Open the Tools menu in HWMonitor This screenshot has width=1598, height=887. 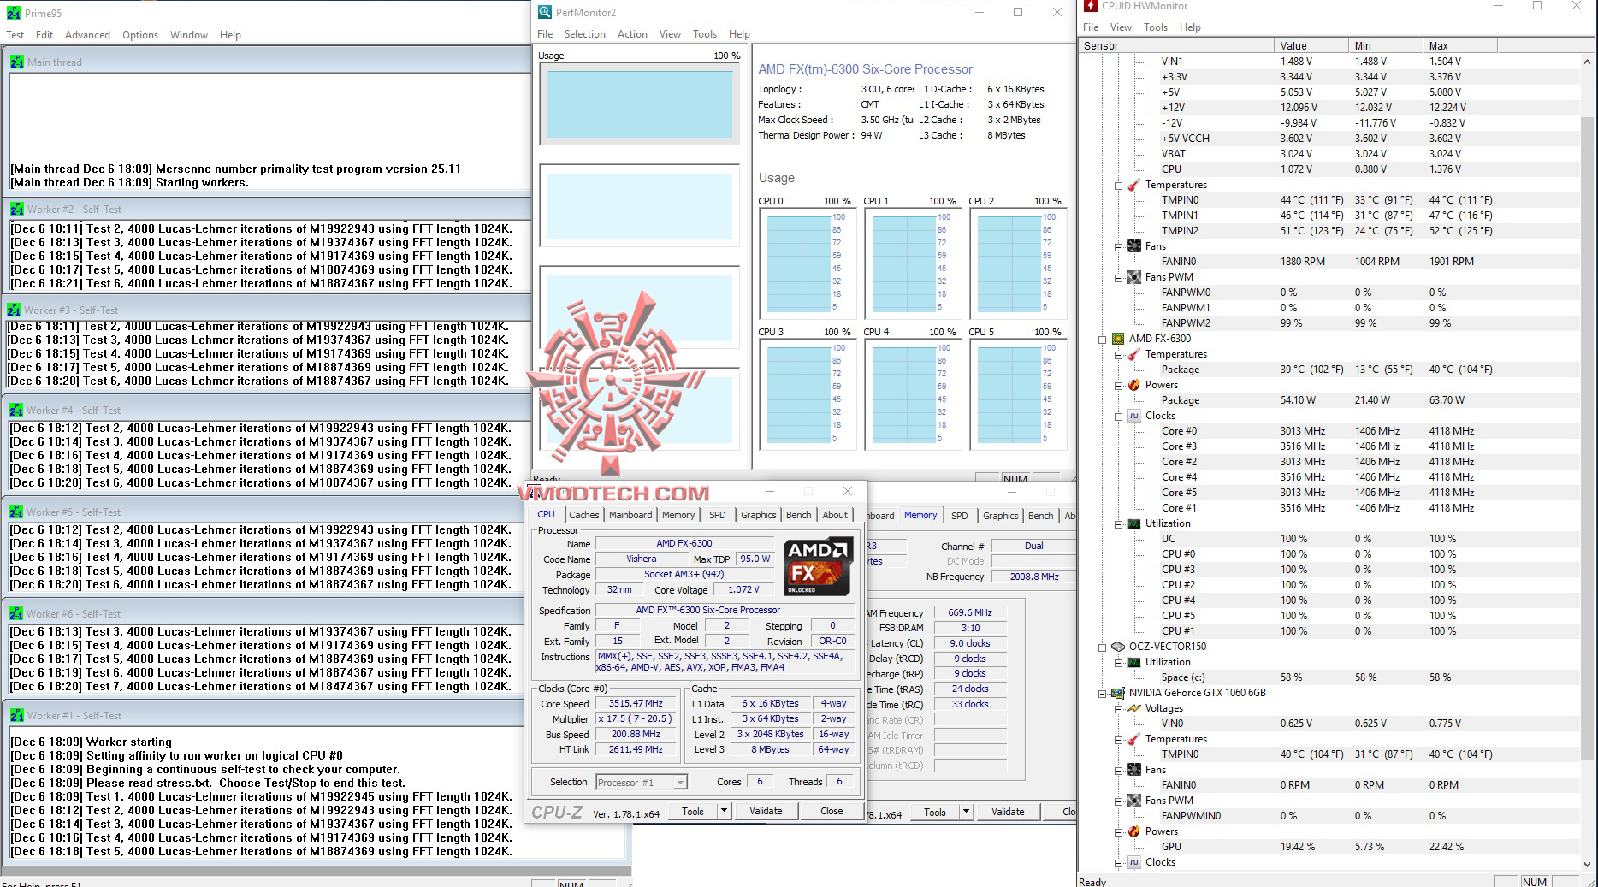point(1156,27)
